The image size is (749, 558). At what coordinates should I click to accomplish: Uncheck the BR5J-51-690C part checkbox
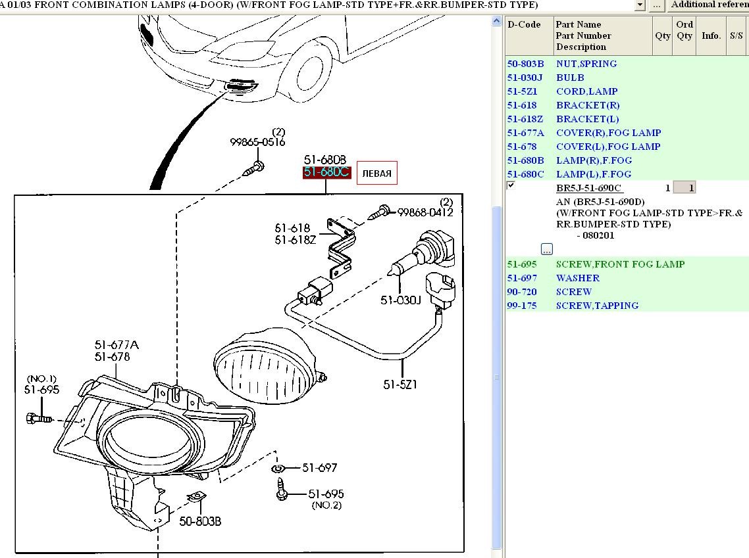pyautogui.click(x=511, y=186)
